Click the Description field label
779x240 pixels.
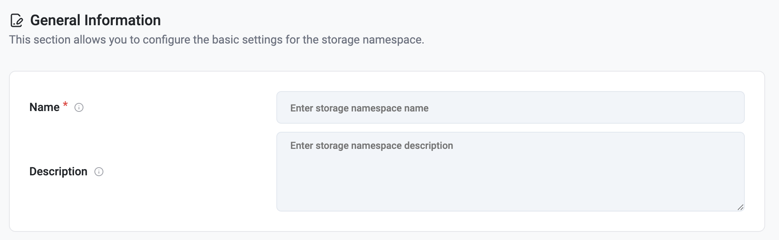58,172
